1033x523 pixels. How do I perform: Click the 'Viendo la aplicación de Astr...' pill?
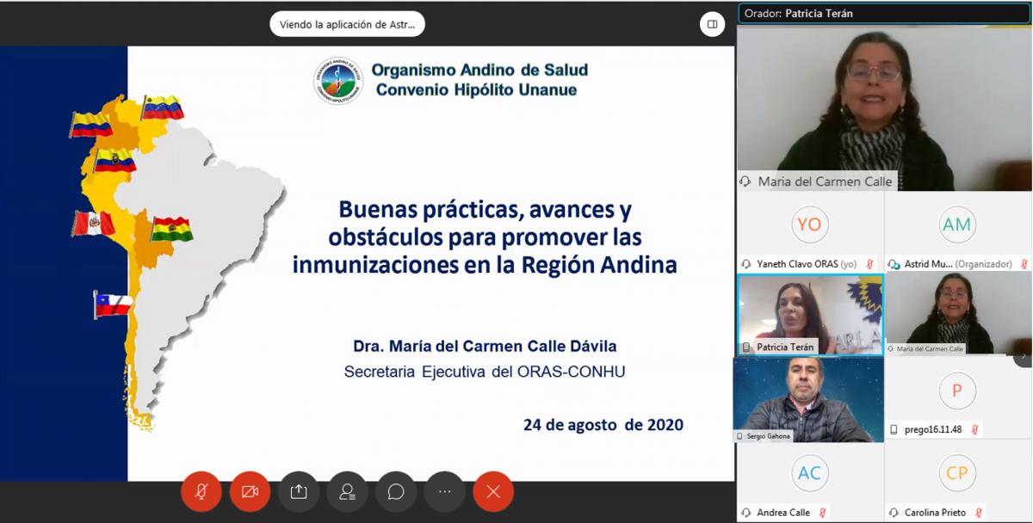(x=347, y=24)
